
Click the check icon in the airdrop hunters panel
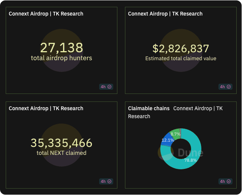tap(110, 87)
